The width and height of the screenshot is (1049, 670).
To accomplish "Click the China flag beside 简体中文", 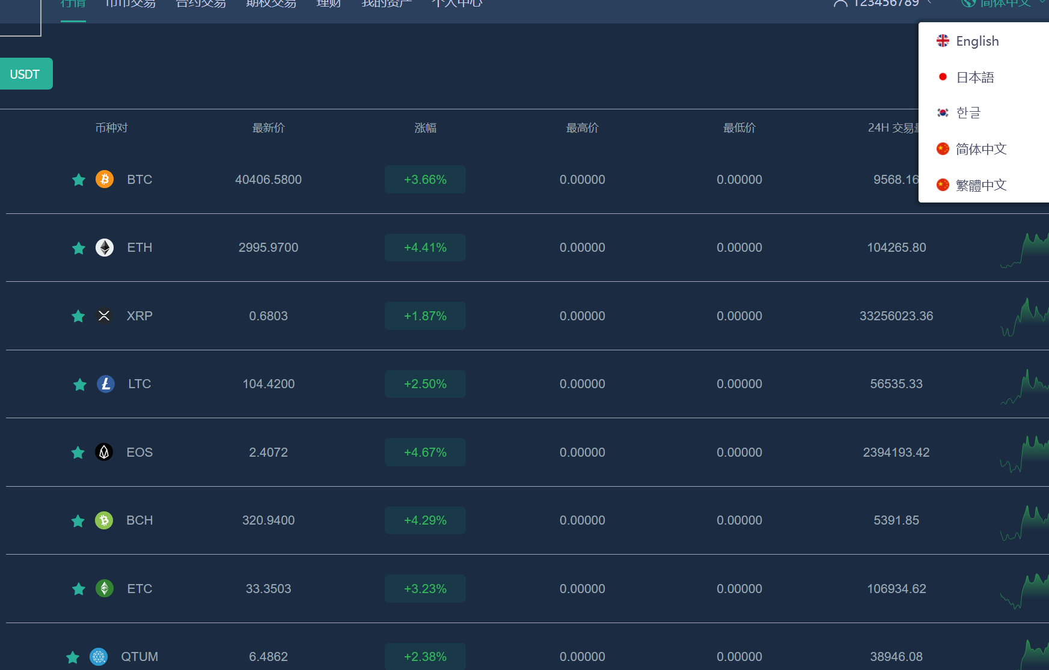I will click(x=943, y=148).
